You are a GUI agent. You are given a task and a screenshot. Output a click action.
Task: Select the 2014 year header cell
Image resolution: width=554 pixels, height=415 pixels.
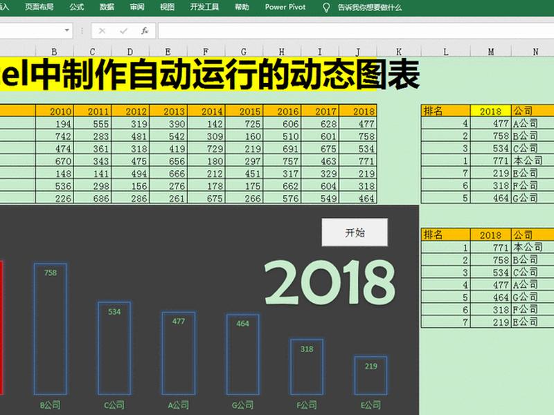click(x=206, y=111)
